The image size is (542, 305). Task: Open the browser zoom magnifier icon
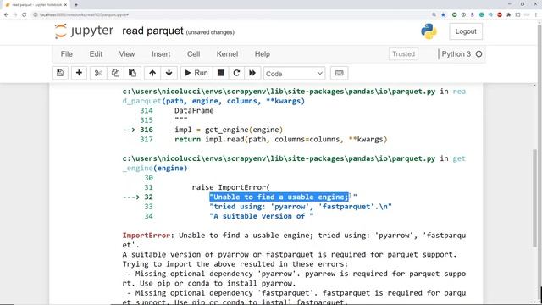pyautogui.click(x=434, y=14)
